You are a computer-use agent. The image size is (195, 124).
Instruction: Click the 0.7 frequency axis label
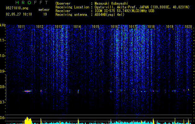click(3, 102)
